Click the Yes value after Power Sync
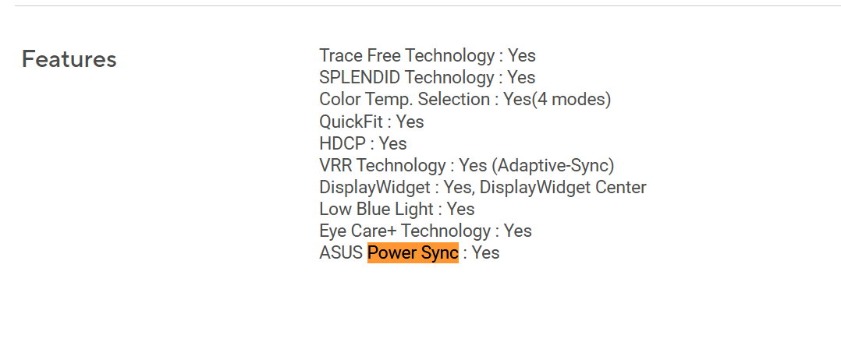This screenshot has width=841, height=342. coord(485,252)
